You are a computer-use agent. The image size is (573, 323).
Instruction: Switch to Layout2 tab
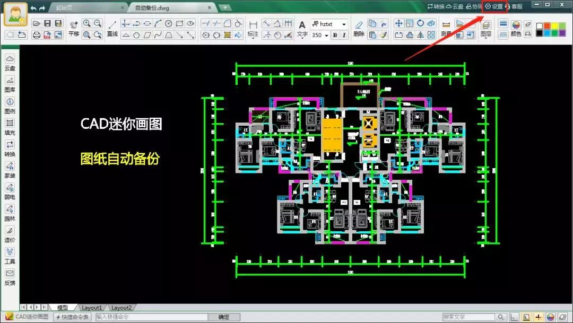coord(121,308)
